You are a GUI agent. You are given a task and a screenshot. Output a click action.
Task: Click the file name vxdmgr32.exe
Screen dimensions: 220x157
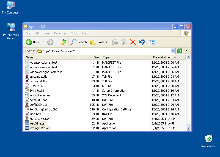click(39, 128)
